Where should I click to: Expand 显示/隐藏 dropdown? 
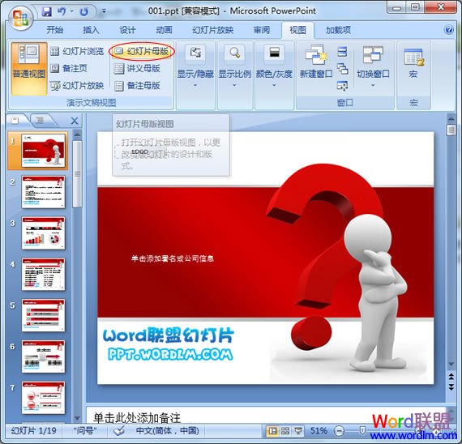195,66
